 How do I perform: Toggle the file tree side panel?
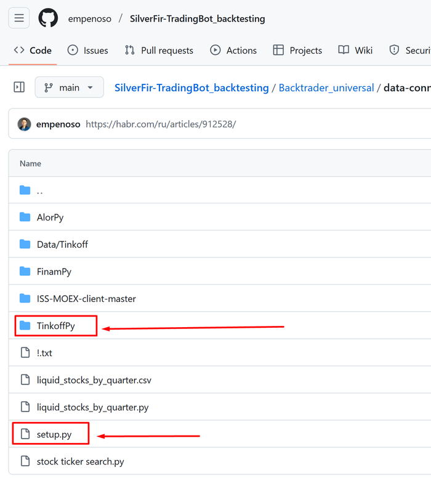tap(19, 87)
